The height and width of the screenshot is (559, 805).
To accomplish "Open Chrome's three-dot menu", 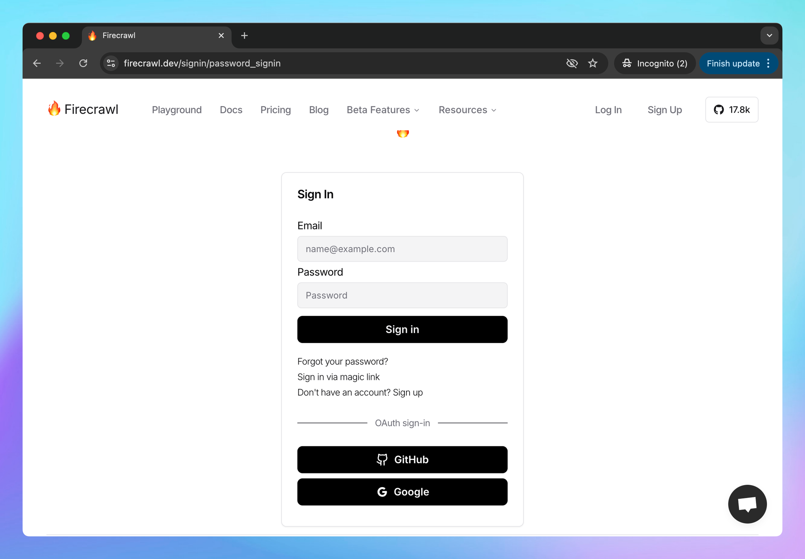I will (x=768, y=63).
